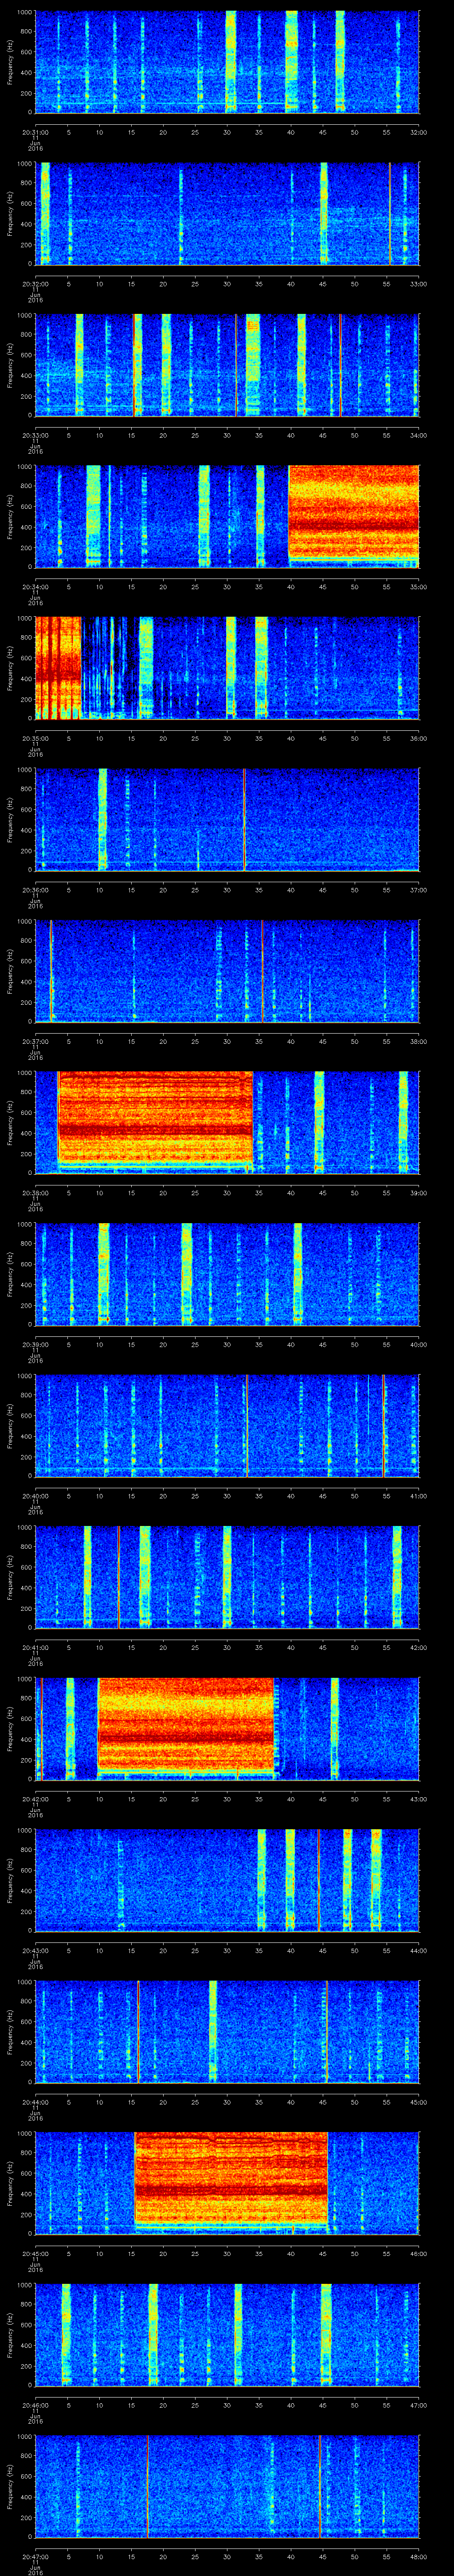Click the thin red spike in the 20:36:00 spectrogram
This screenshot has width=454, height=2576.
243,819
